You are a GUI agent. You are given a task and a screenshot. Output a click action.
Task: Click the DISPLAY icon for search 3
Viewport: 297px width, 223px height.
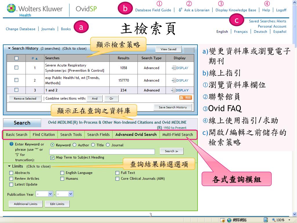[x=173, y=90]
